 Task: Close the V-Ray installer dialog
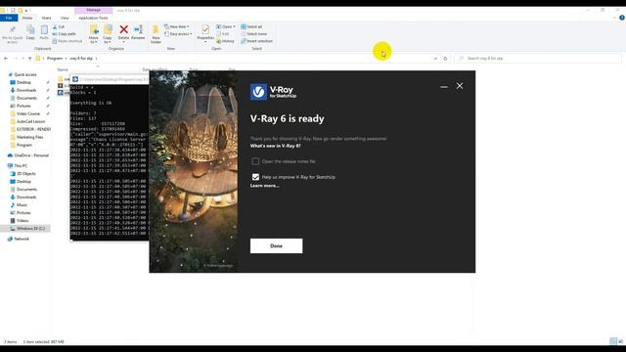point(460,86)
